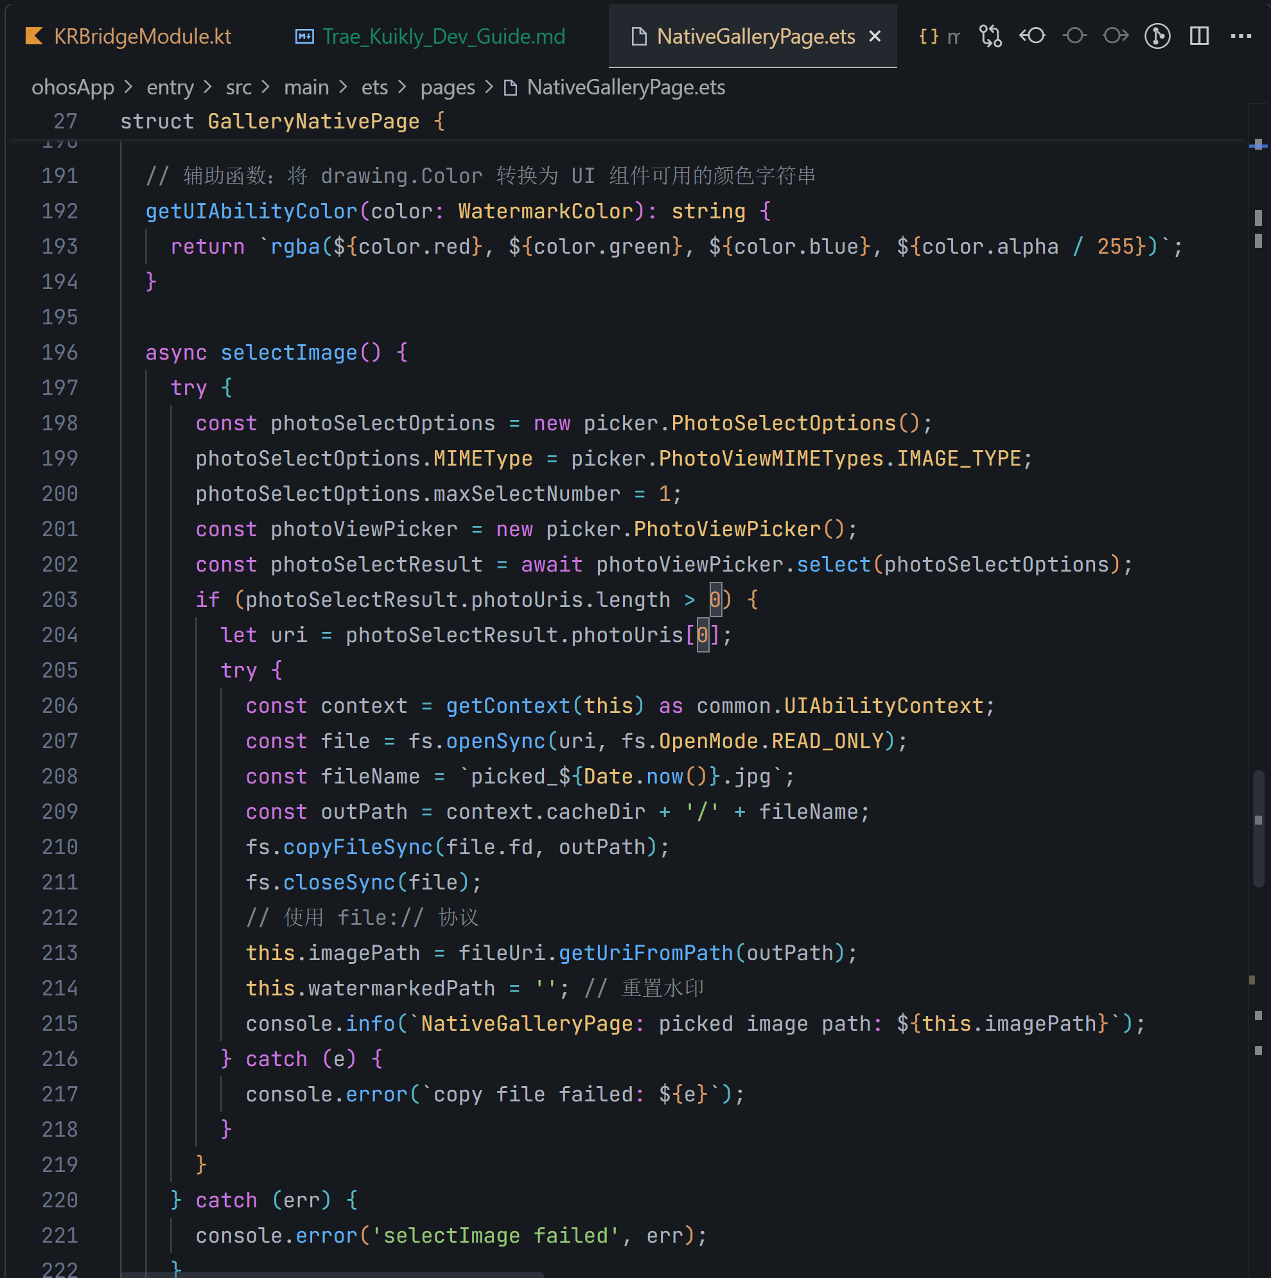The image size is (1271, 1278).
Task: Open the editor More Actions ellipsis
Action: pos(1241,36)
